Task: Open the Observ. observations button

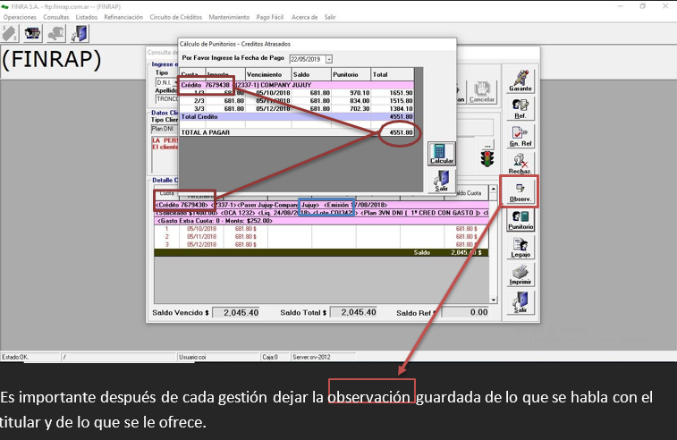Action: click(520, 191)
